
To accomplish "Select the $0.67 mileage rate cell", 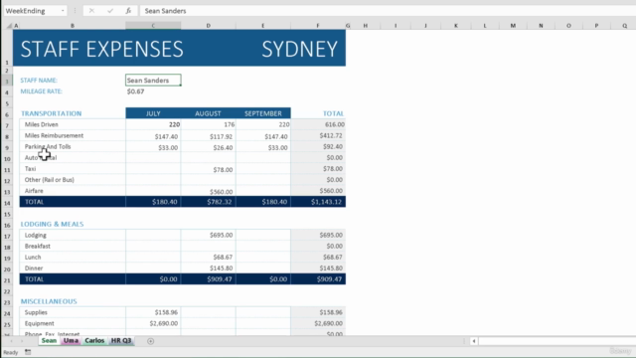I will pos(153,91).
